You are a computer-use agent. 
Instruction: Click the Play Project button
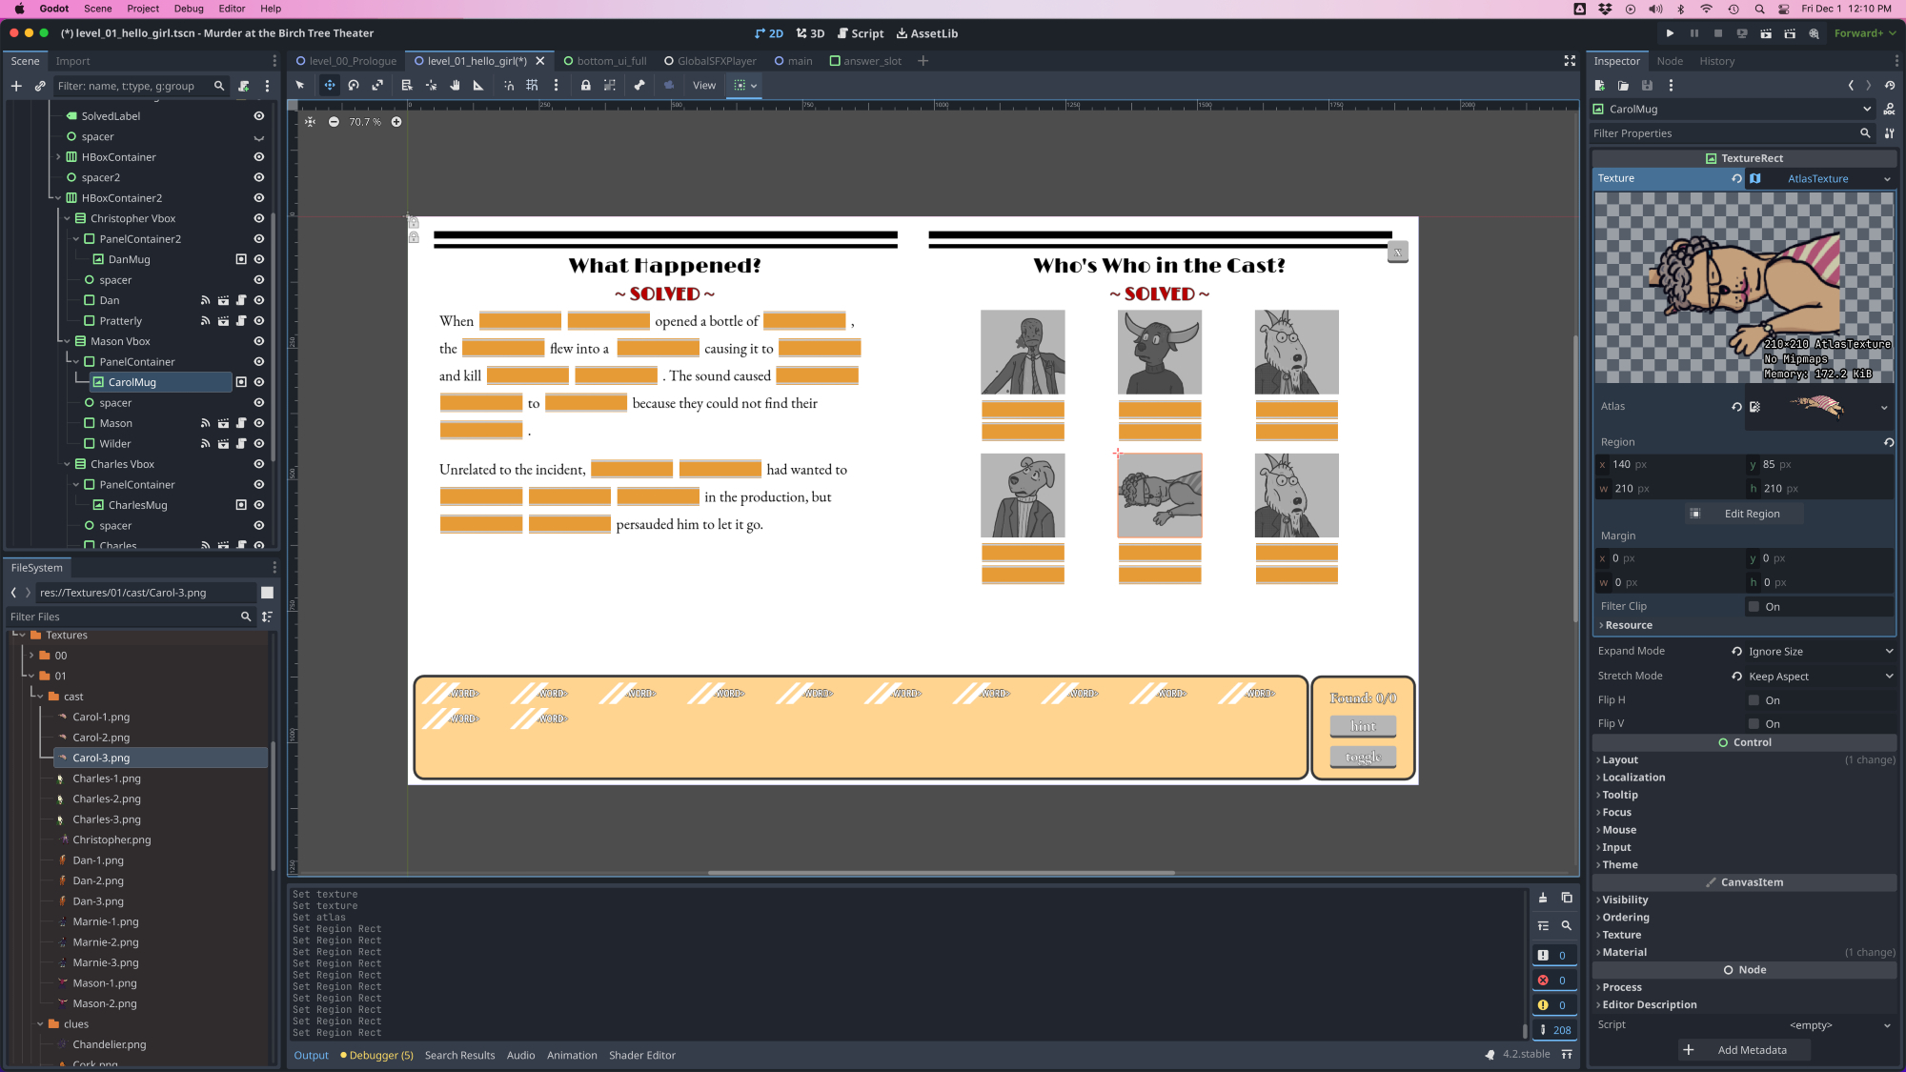click(1670, 33)
